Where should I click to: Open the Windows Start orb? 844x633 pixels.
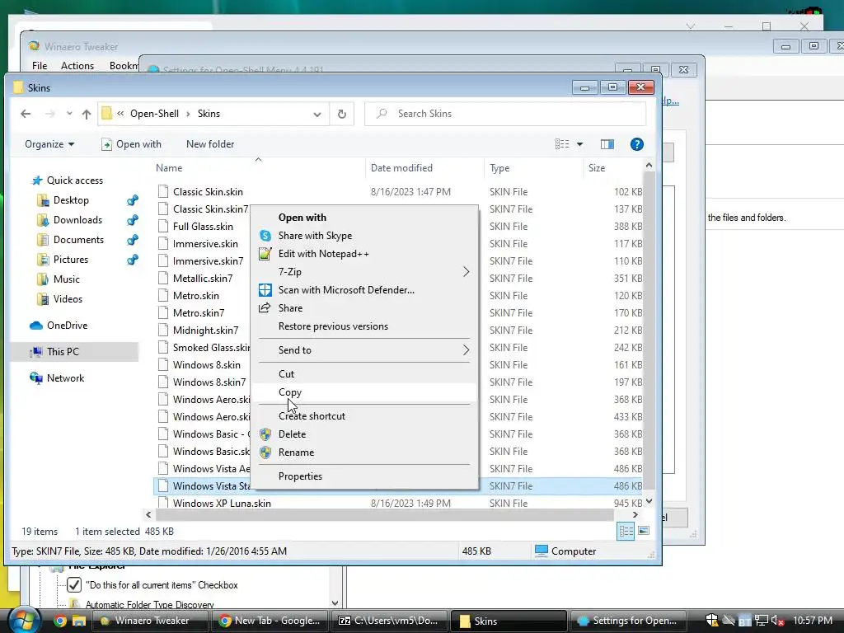click(x=24, y=621)
